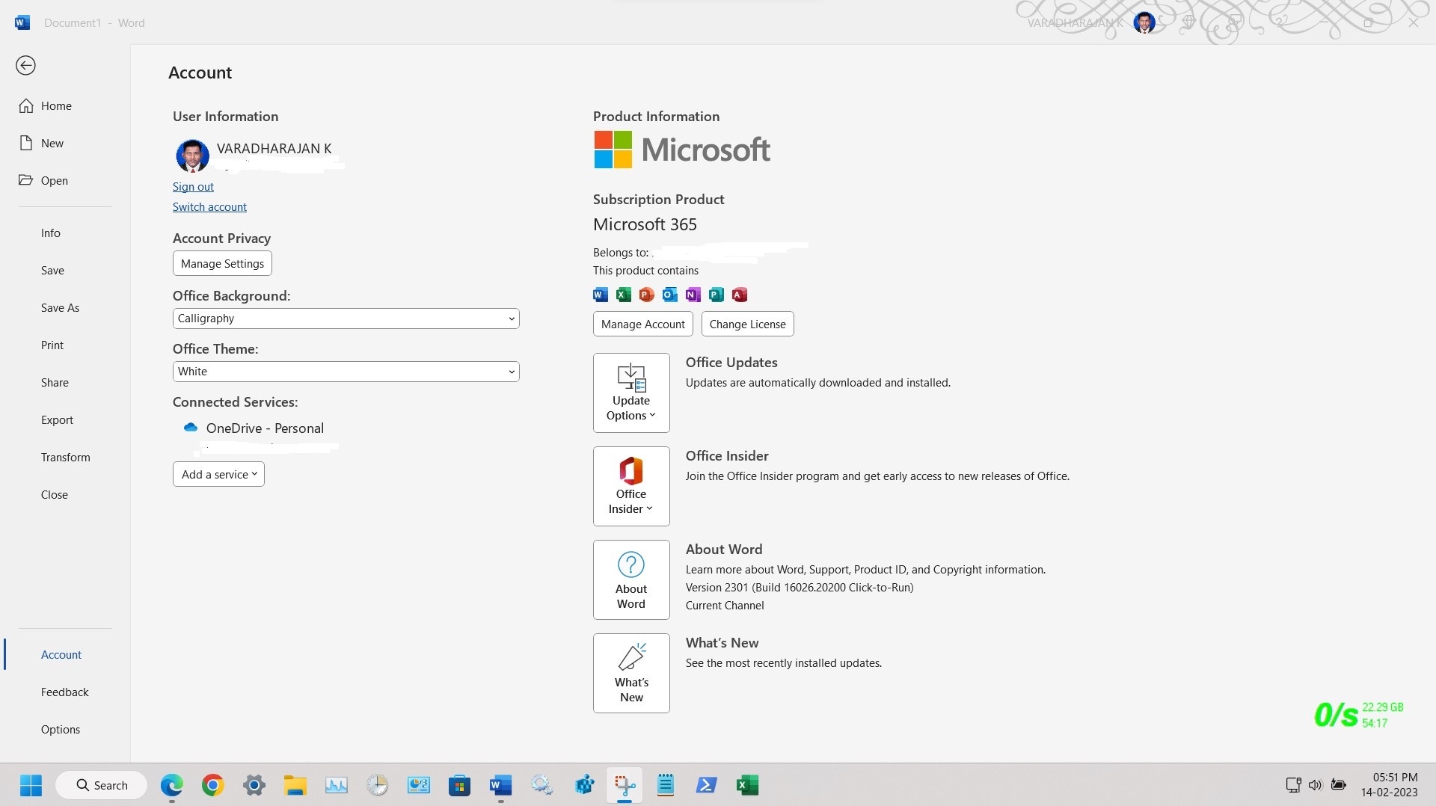Screen dimensions: 1436x806
Task: Open the Office Insider dropdown
Action: point(631,487)
